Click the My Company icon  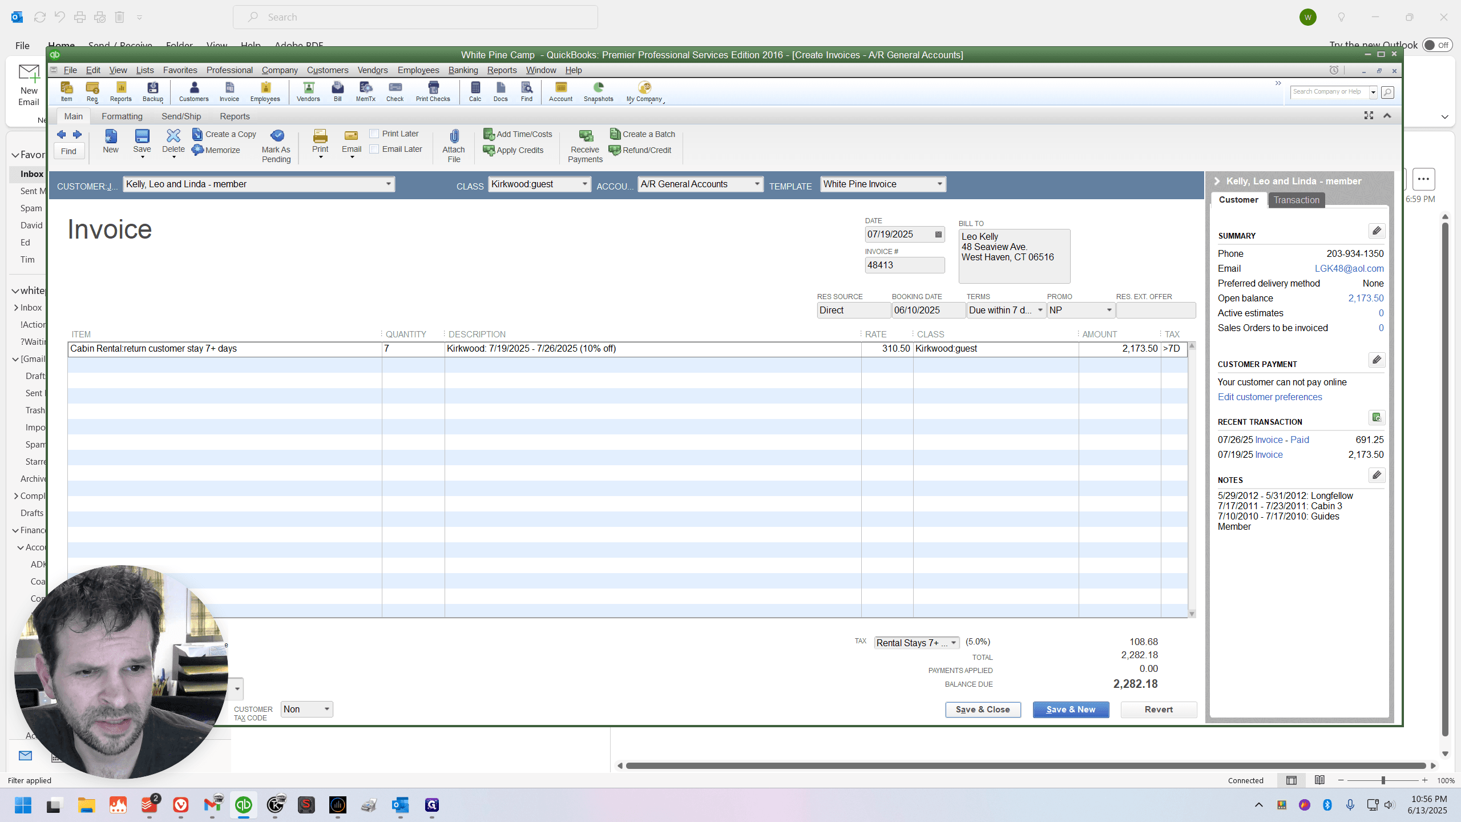(644, 91)
